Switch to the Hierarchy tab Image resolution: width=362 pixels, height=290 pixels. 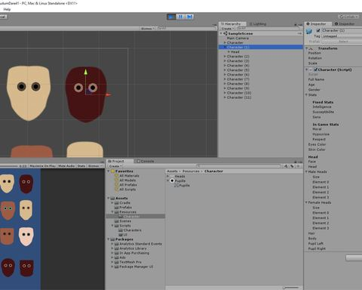232,23
